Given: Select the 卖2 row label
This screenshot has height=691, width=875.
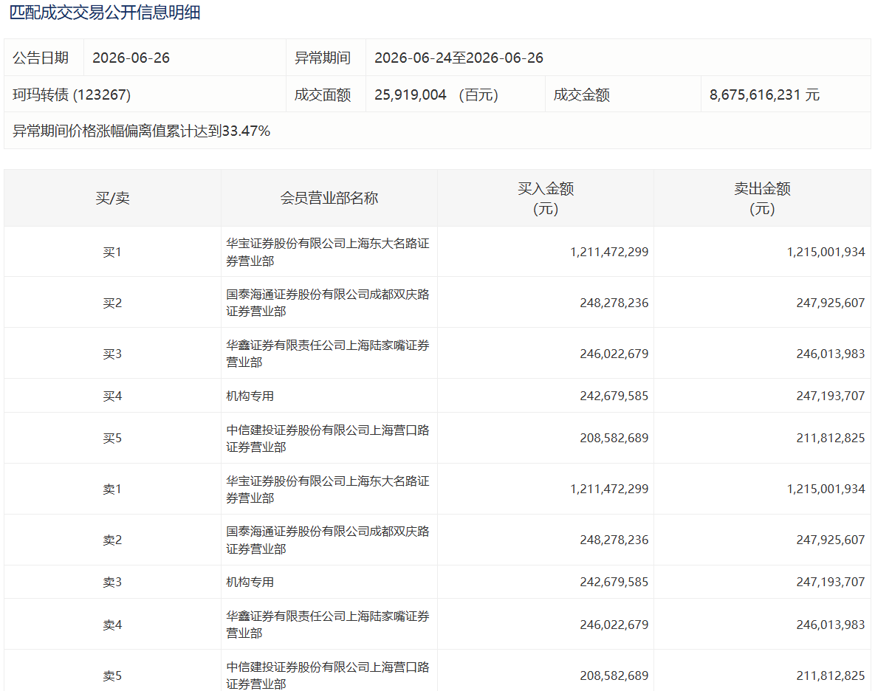Looking at the screenshot, I should pos(112,540).
